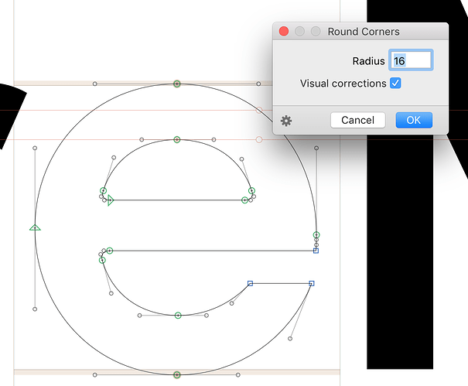Toggle the Visual corrections checkbox
468x386 pixels.
pos(395,83)
